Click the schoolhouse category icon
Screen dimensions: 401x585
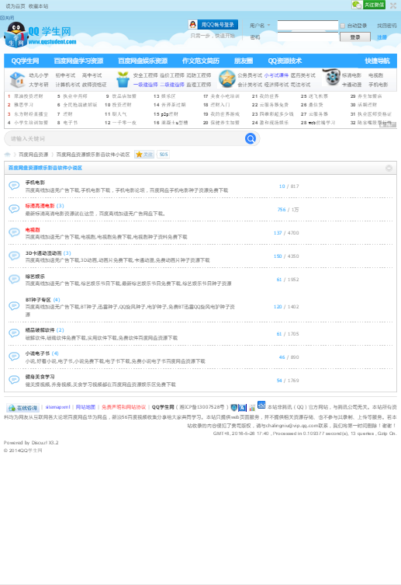click(x=17, y=79)
